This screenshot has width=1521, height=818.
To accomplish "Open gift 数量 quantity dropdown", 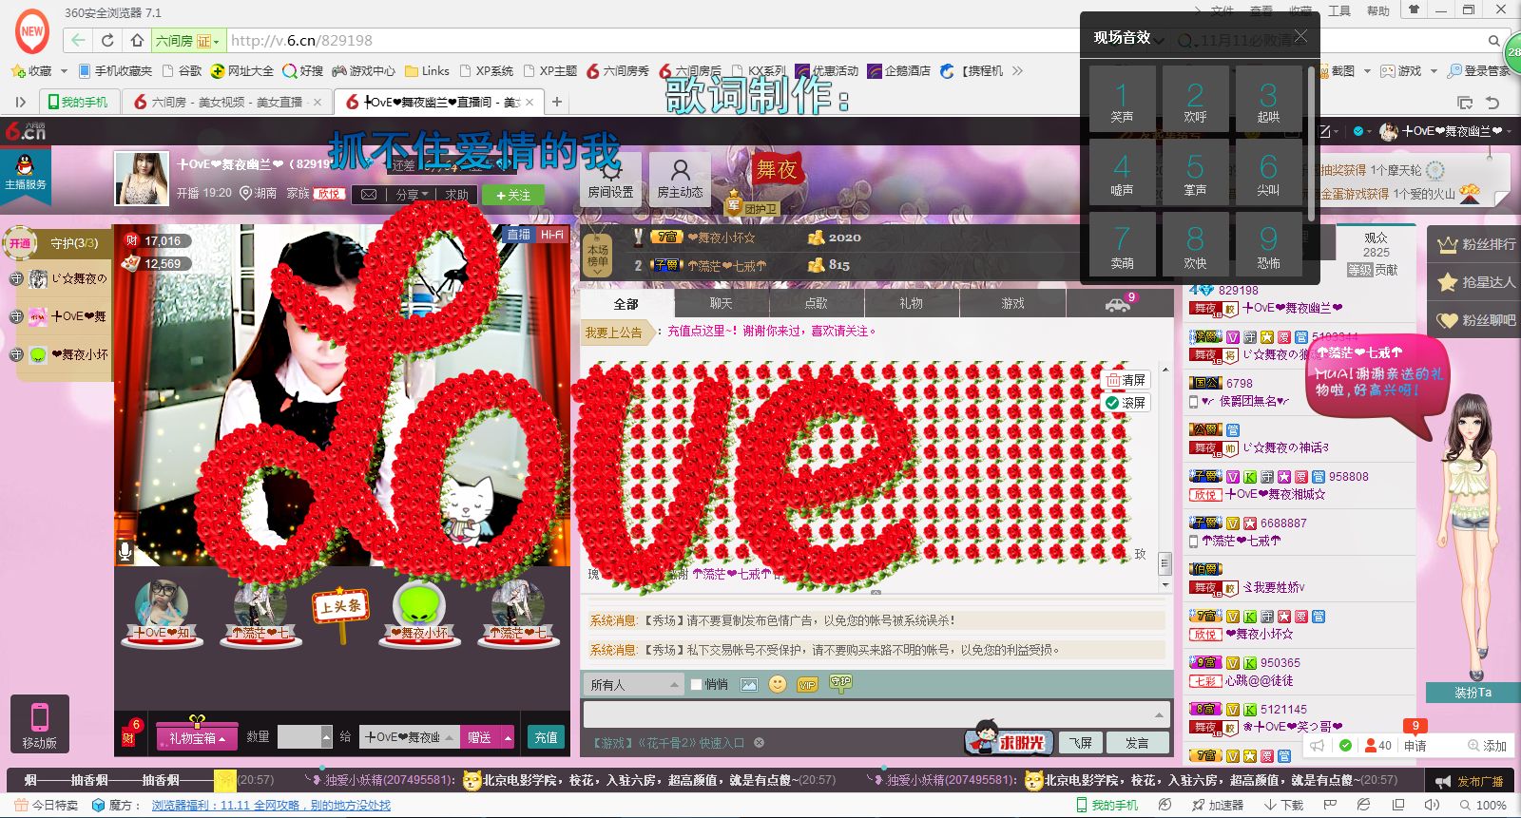I will click(x=326, y=737).
